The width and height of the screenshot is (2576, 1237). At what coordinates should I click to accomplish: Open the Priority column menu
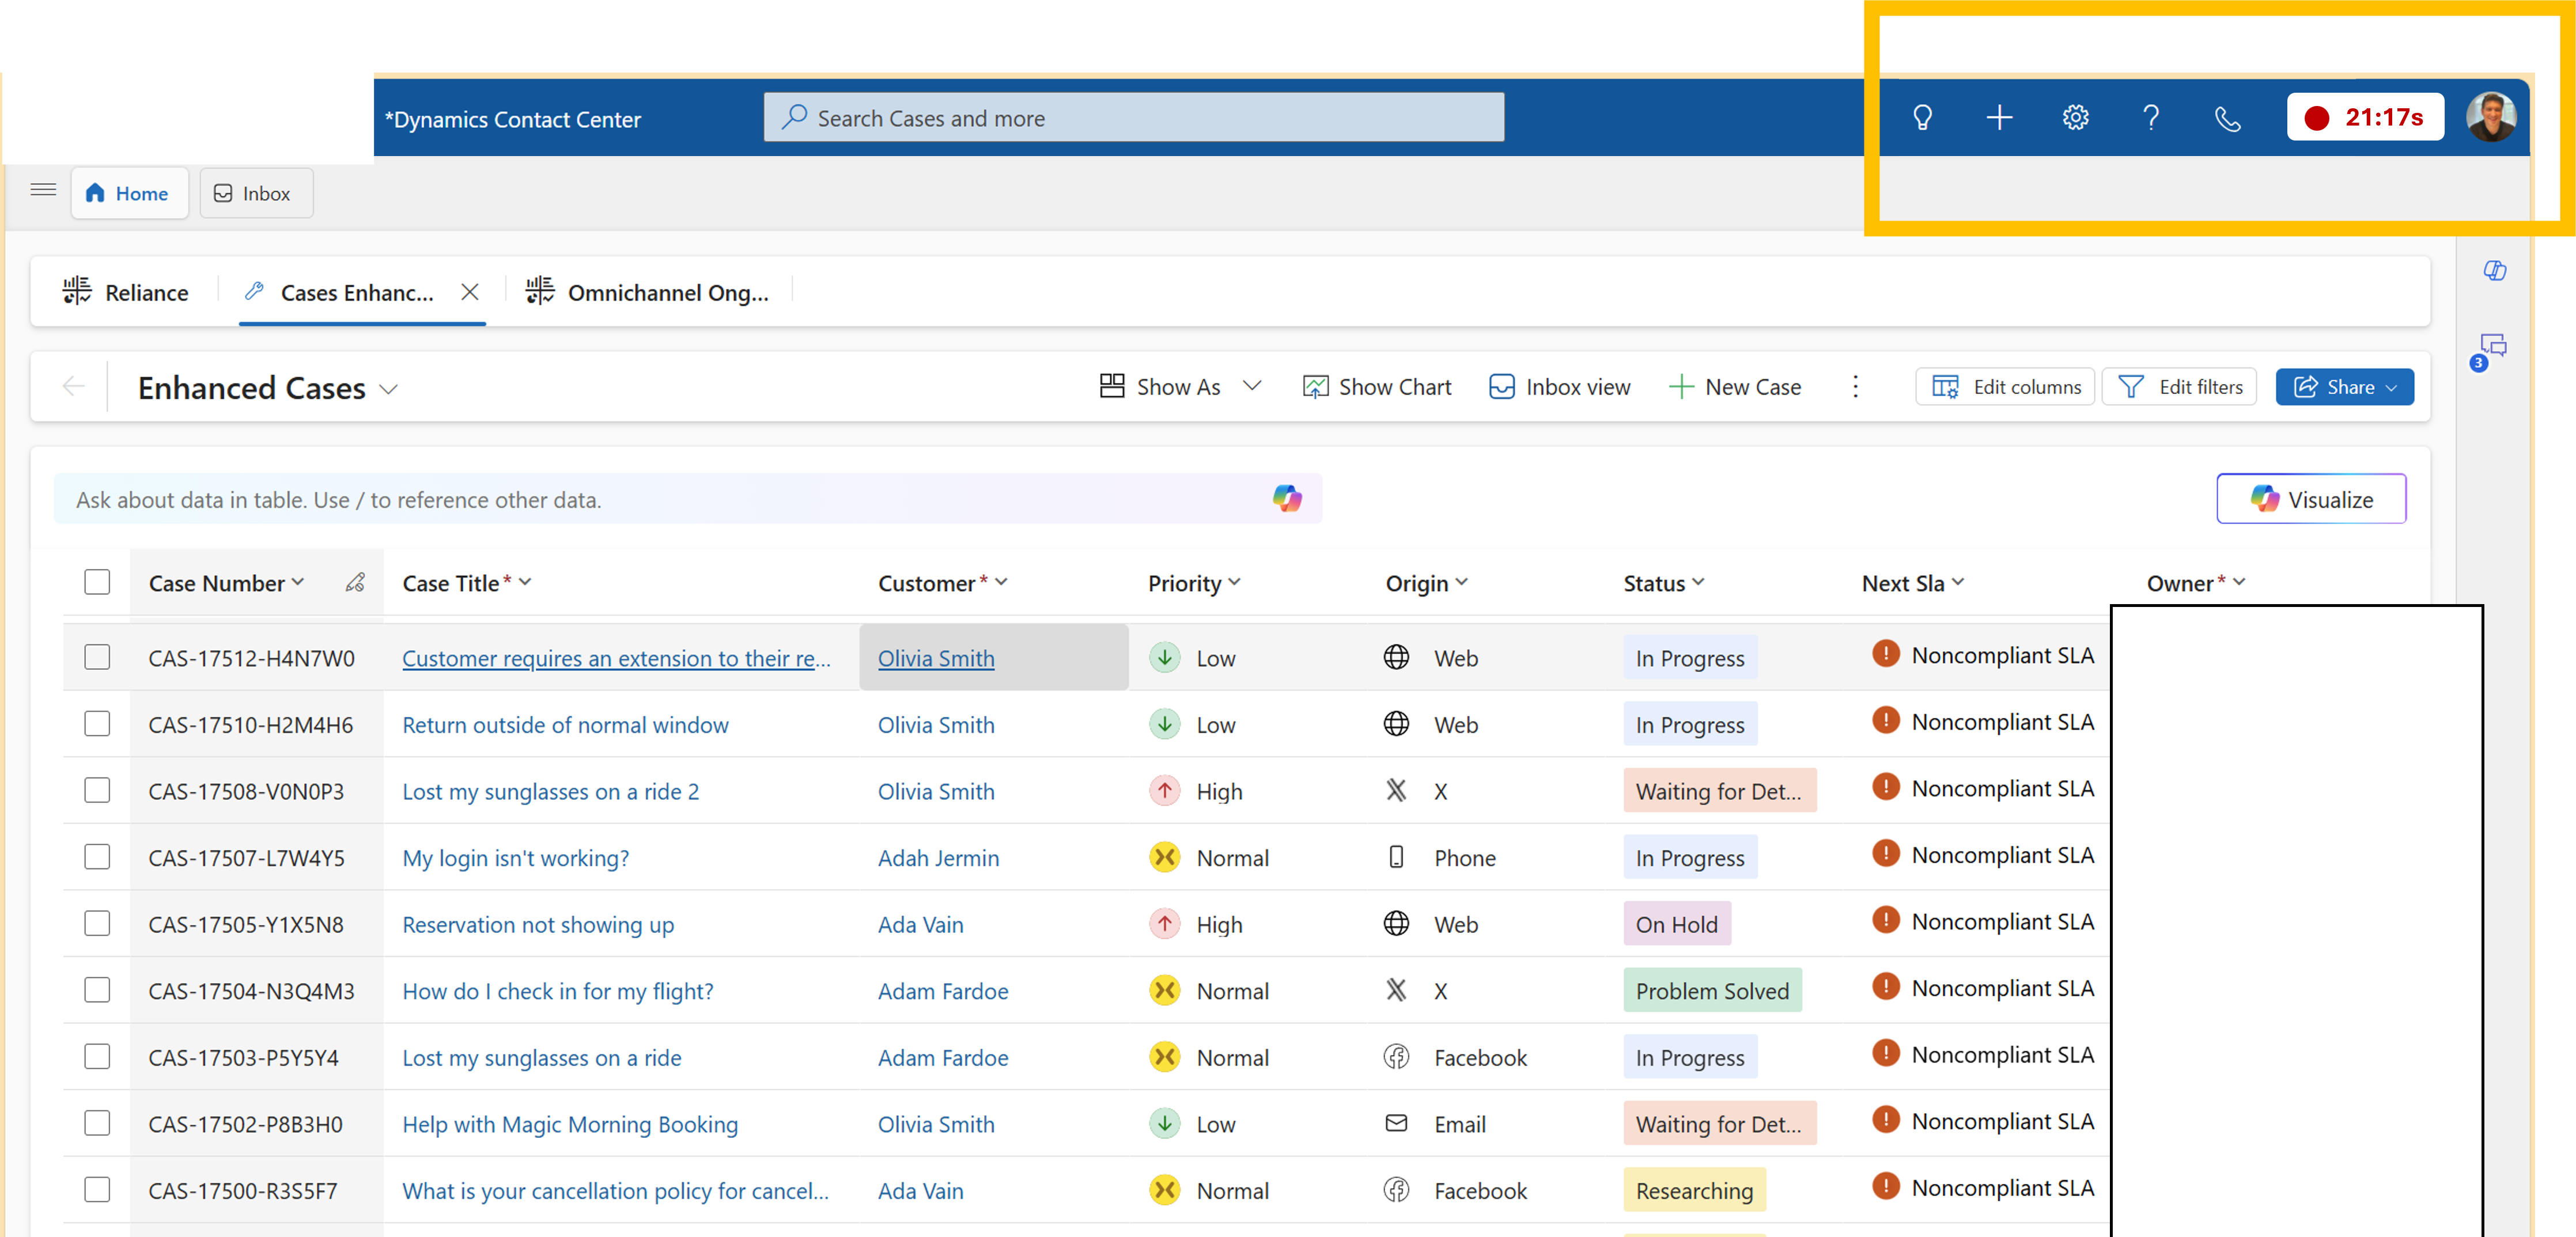tap(1234, 582)
